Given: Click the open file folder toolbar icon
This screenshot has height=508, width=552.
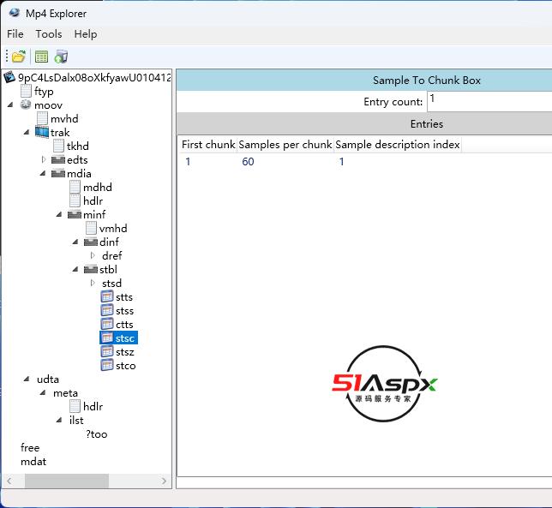Looking at the screenshot, I should (18, 57).
